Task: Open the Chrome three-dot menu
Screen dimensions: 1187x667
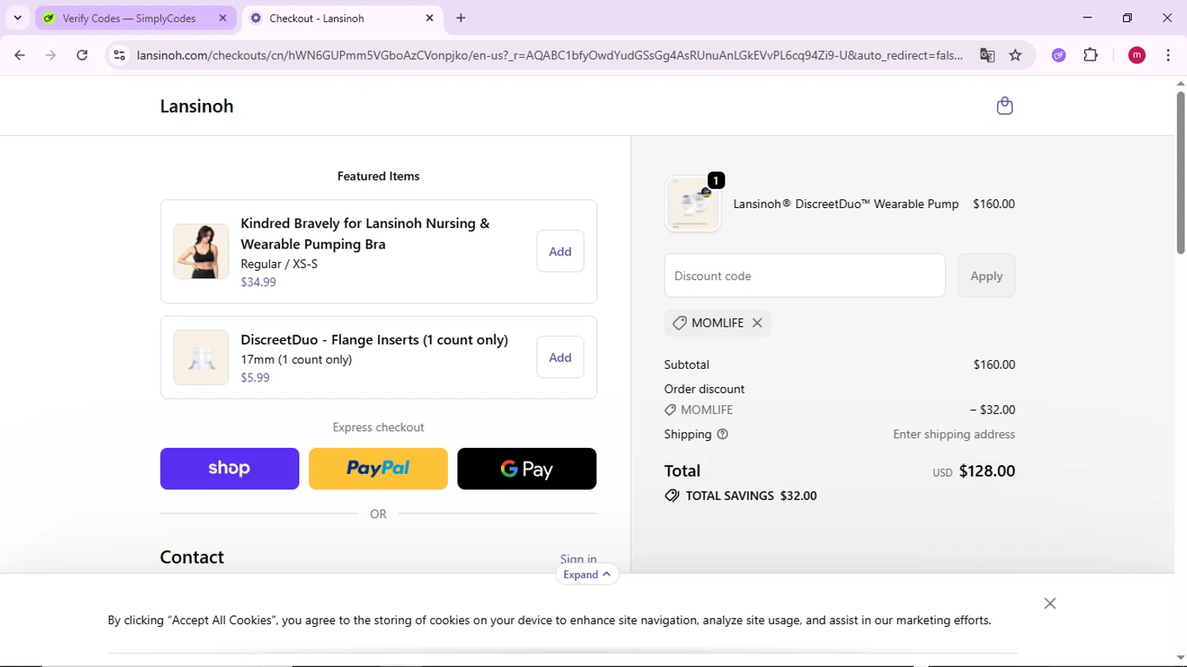Action: pos(1168,55)
